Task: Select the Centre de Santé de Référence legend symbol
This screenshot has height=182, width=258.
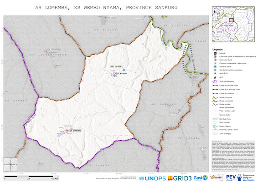Action: [x=215, y=56]
